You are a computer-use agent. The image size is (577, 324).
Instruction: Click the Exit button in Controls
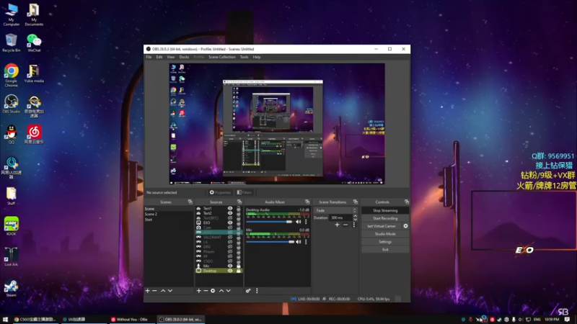[385, 249]
